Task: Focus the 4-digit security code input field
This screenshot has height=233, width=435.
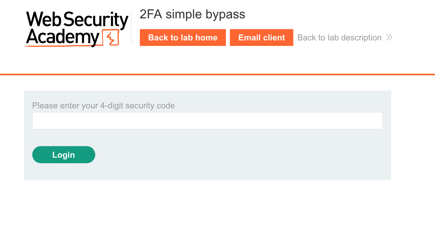Action: click(x=207, y=121)
